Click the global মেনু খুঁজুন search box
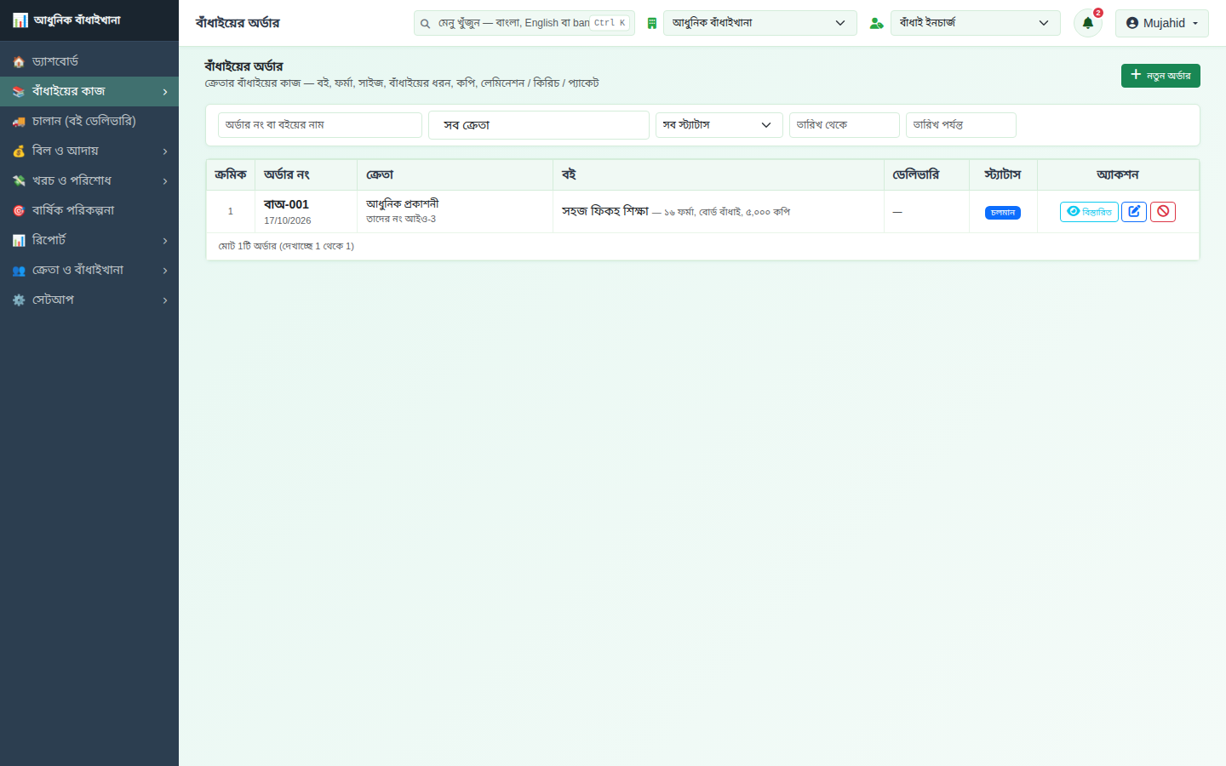This screenshot has width=1226, height=766. click(524, 23)
